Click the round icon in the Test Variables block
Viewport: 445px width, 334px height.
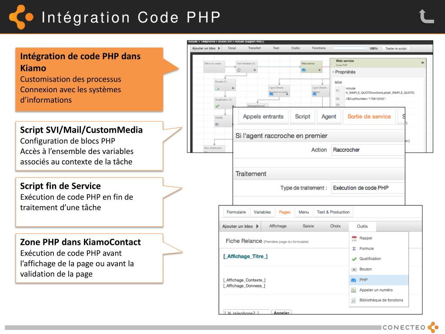click(239, 70)
